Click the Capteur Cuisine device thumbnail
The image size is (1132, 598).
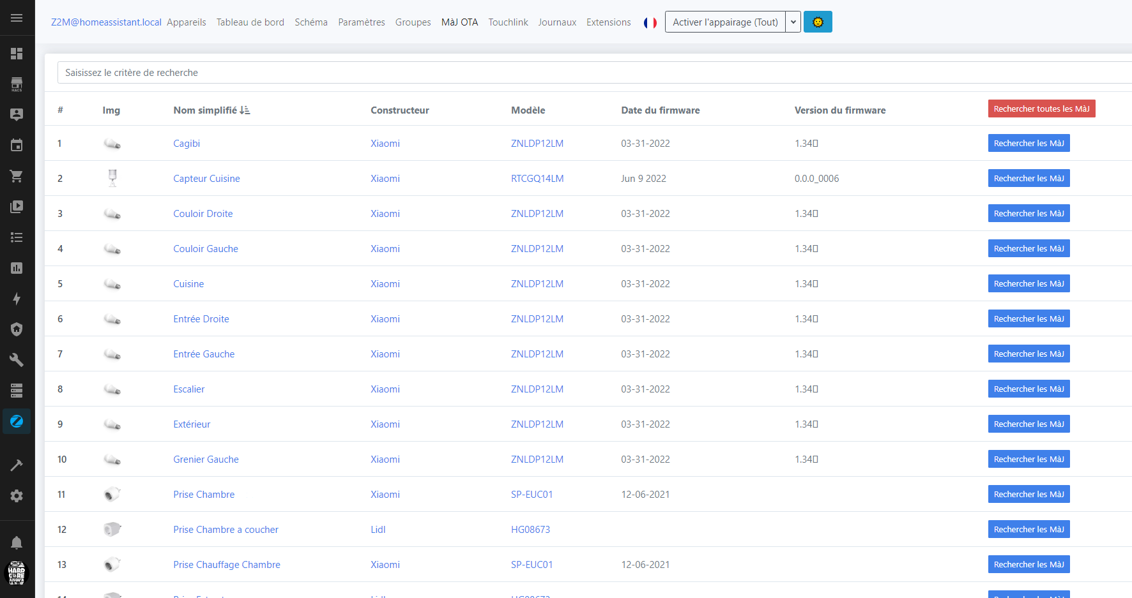click(112, 178)
